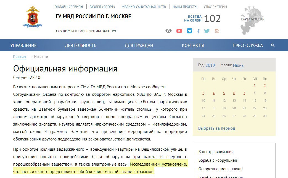Viewport: 288px width, 178px height.
Task: Open the visually impaired version eye icon
Action: click(168, 31)
